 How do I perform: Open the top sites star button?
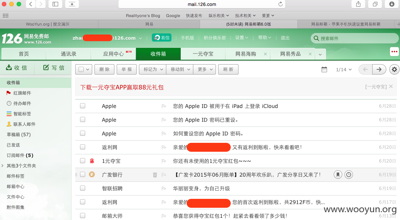[x=72, y=4]
